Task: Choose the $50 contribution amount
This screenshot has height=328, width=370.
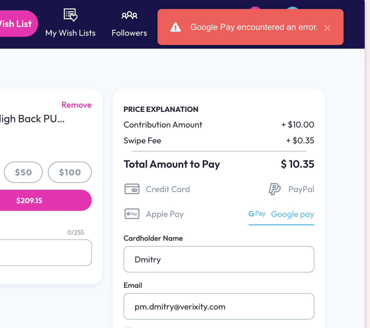Action: coord(23,172)
